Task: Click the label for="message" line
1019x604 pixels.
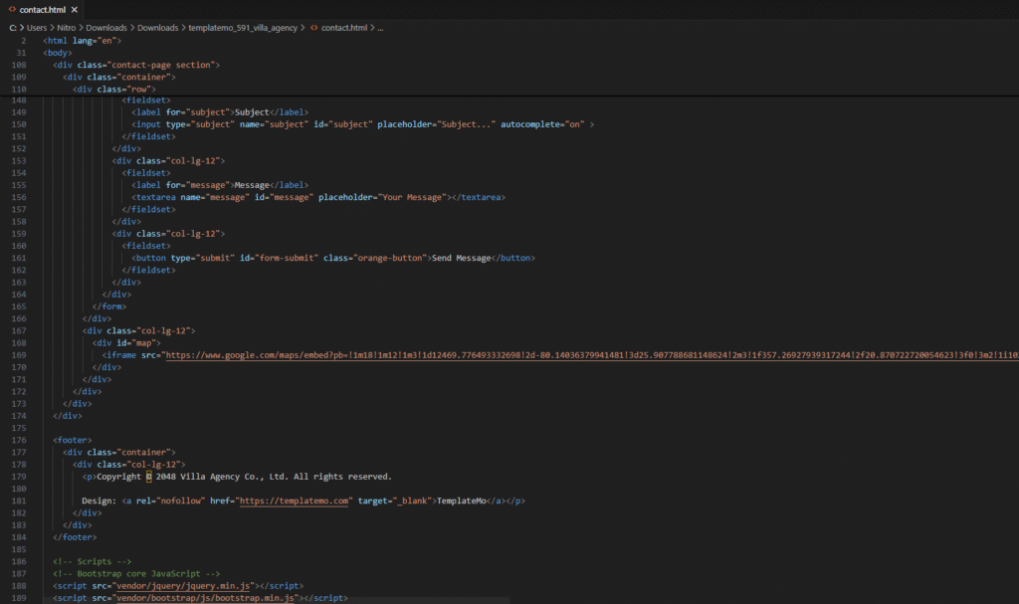Action: 220,185
